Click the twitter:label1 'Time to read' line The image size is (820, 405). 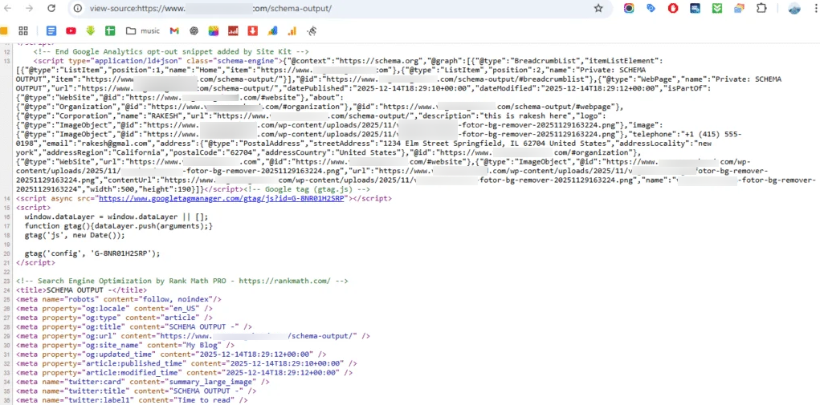(x=132, y=400)
